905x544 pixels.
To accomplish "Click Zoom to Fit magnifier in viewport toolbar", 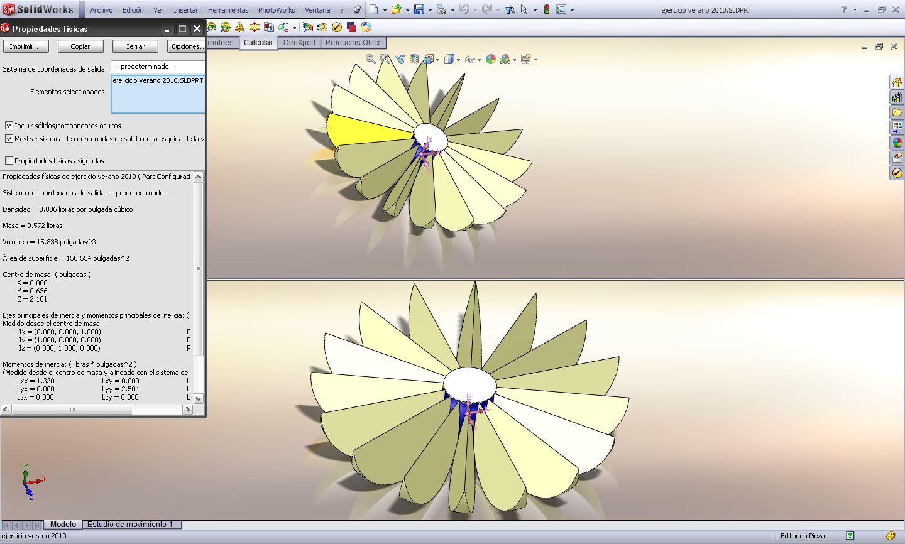I will (x=371, y=59).
